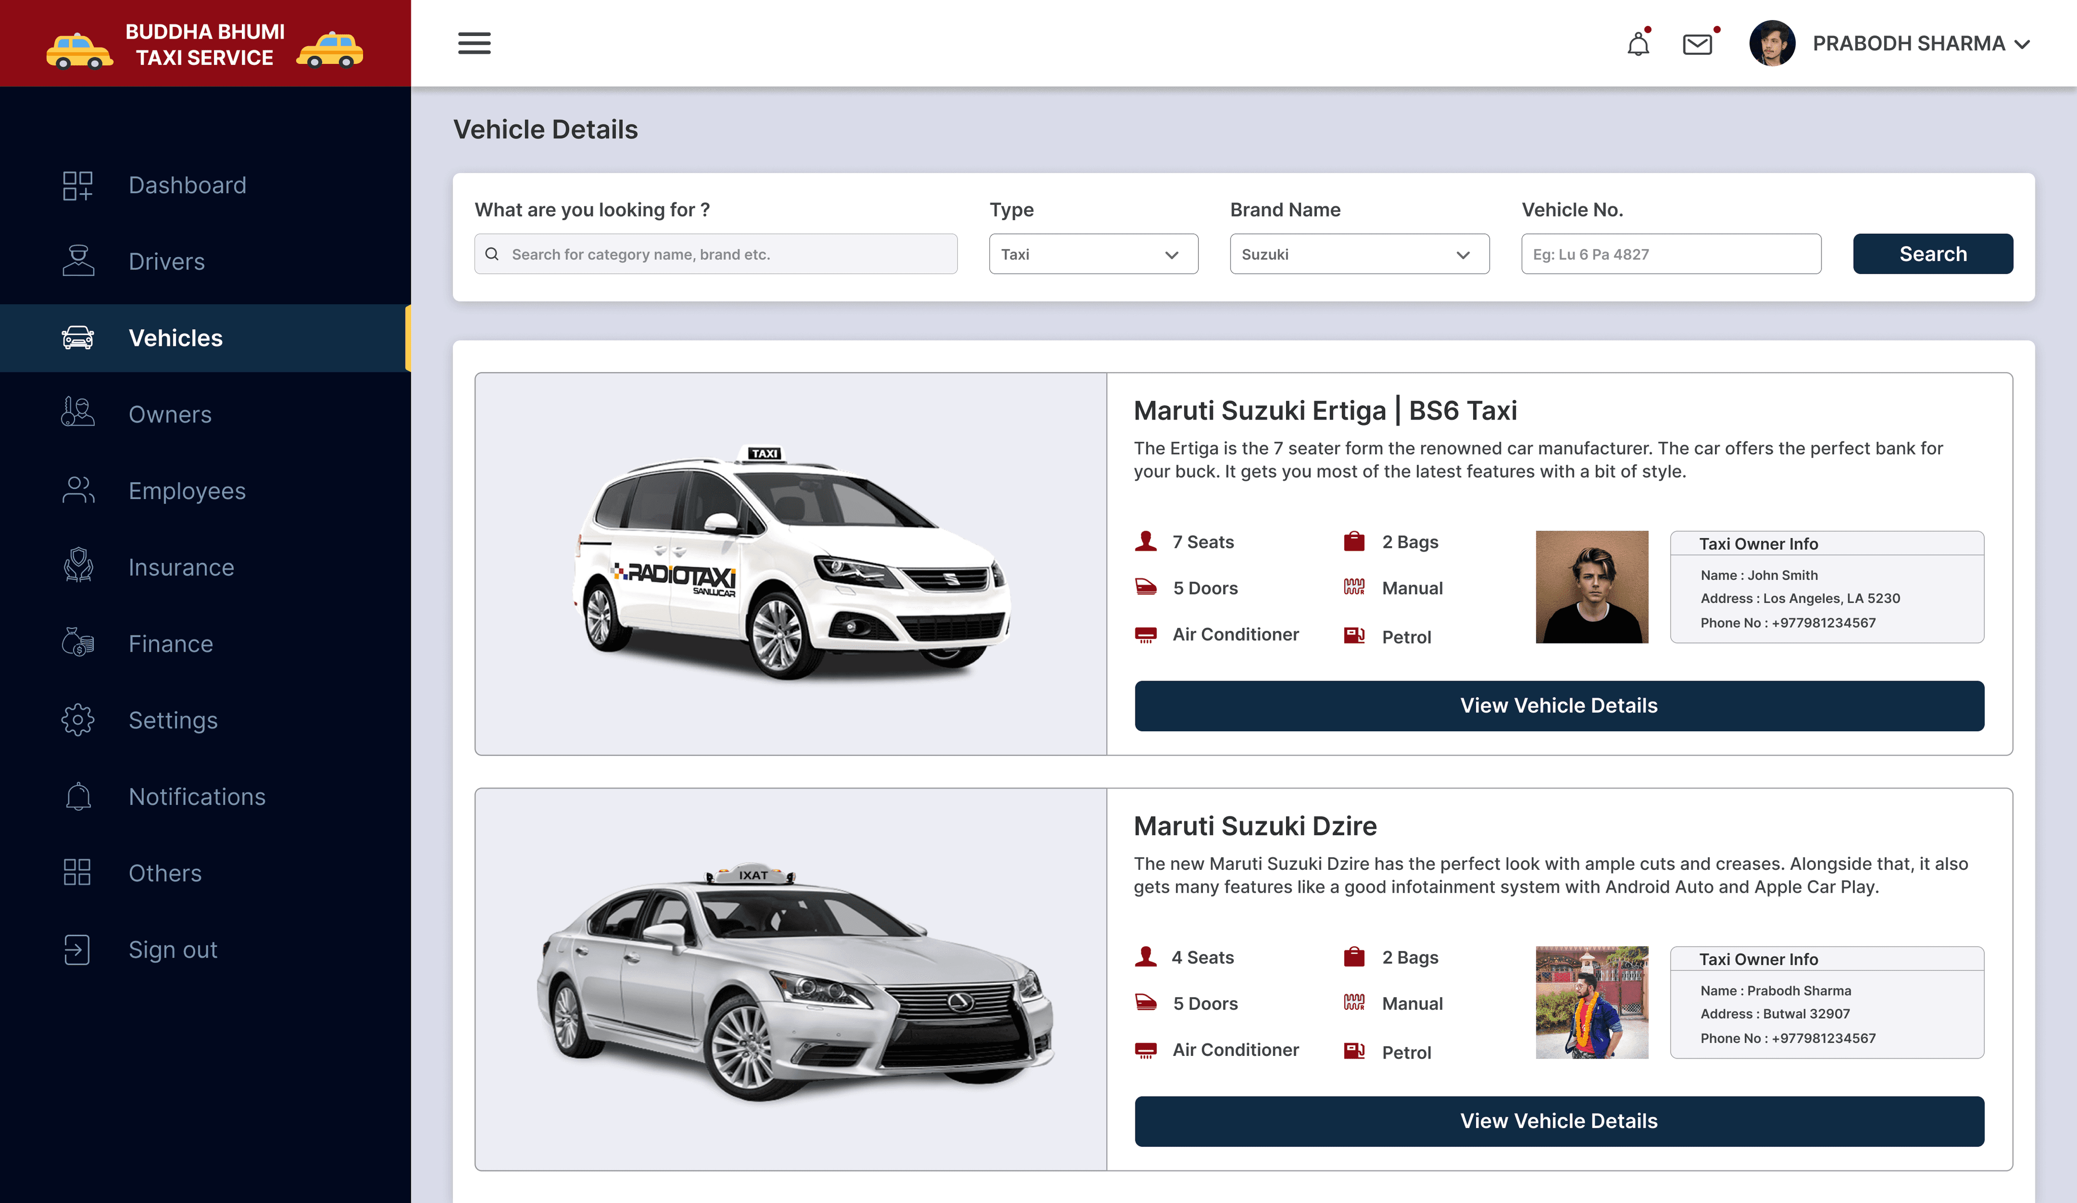The width and height of the screenshot is (2077, 1203).
Task: Expand the Type dropdown showing Taxi
Action: (1093, 254)
